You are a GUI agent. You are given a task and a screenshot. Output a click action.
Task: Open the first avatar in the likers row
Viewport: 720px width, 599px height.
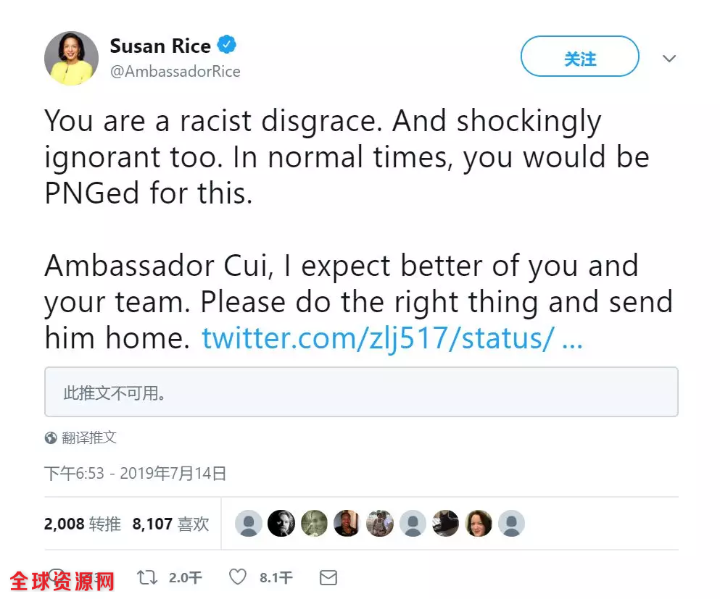tap(249, 523)
